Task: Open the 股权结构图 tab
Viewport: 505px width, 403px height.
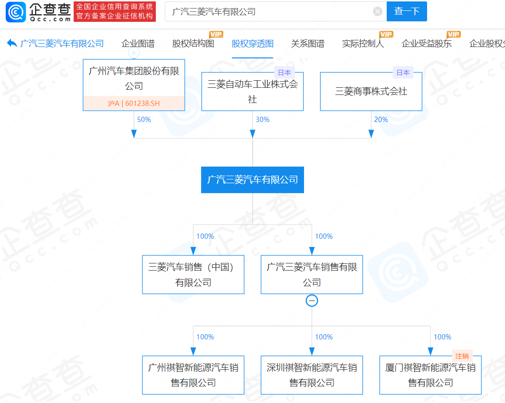Action: 193,44
